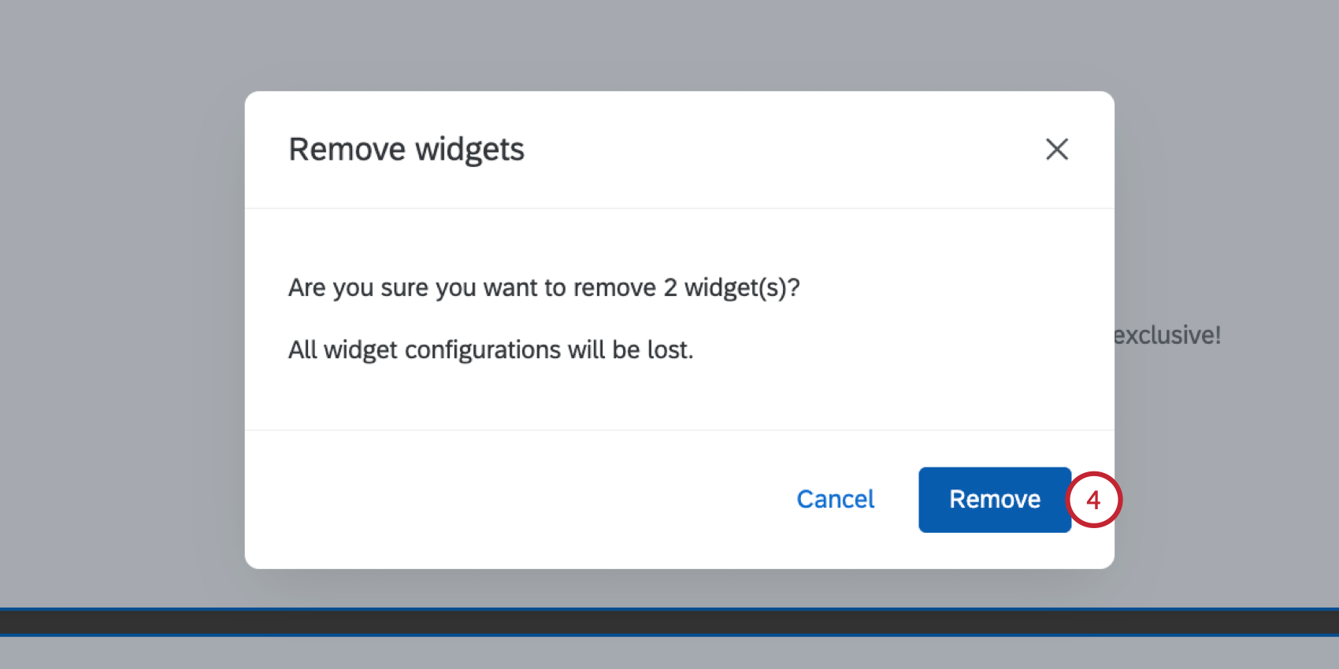
Task: Click the Cancel link in the dialog footer
Action: (835, 499)
